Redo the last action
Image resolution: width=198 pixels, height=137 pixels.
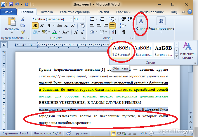point(27,5)
